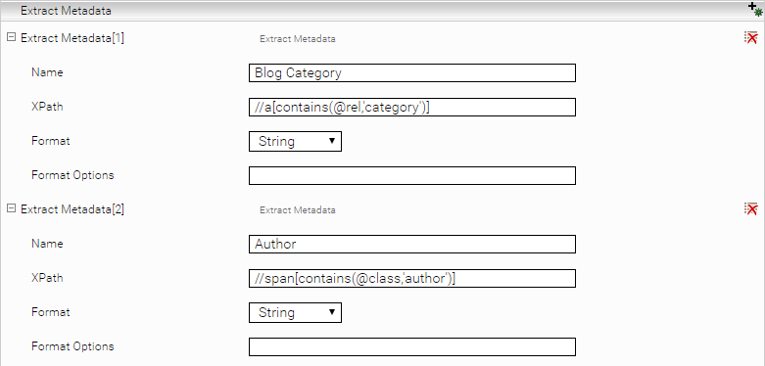This screenshot has width=765, height=366.
Task: Focus the XPath field with @rel category
Action: [412, 108]
